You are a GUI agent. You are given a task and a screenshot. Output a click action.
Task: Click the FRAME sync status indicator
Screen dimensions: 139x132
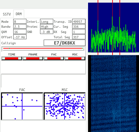click(x=33, y=58)
